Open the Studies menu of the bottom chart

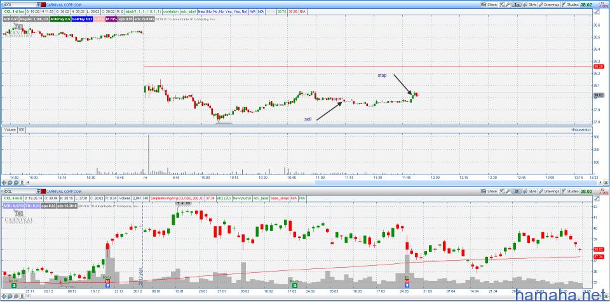click(570, 191)
